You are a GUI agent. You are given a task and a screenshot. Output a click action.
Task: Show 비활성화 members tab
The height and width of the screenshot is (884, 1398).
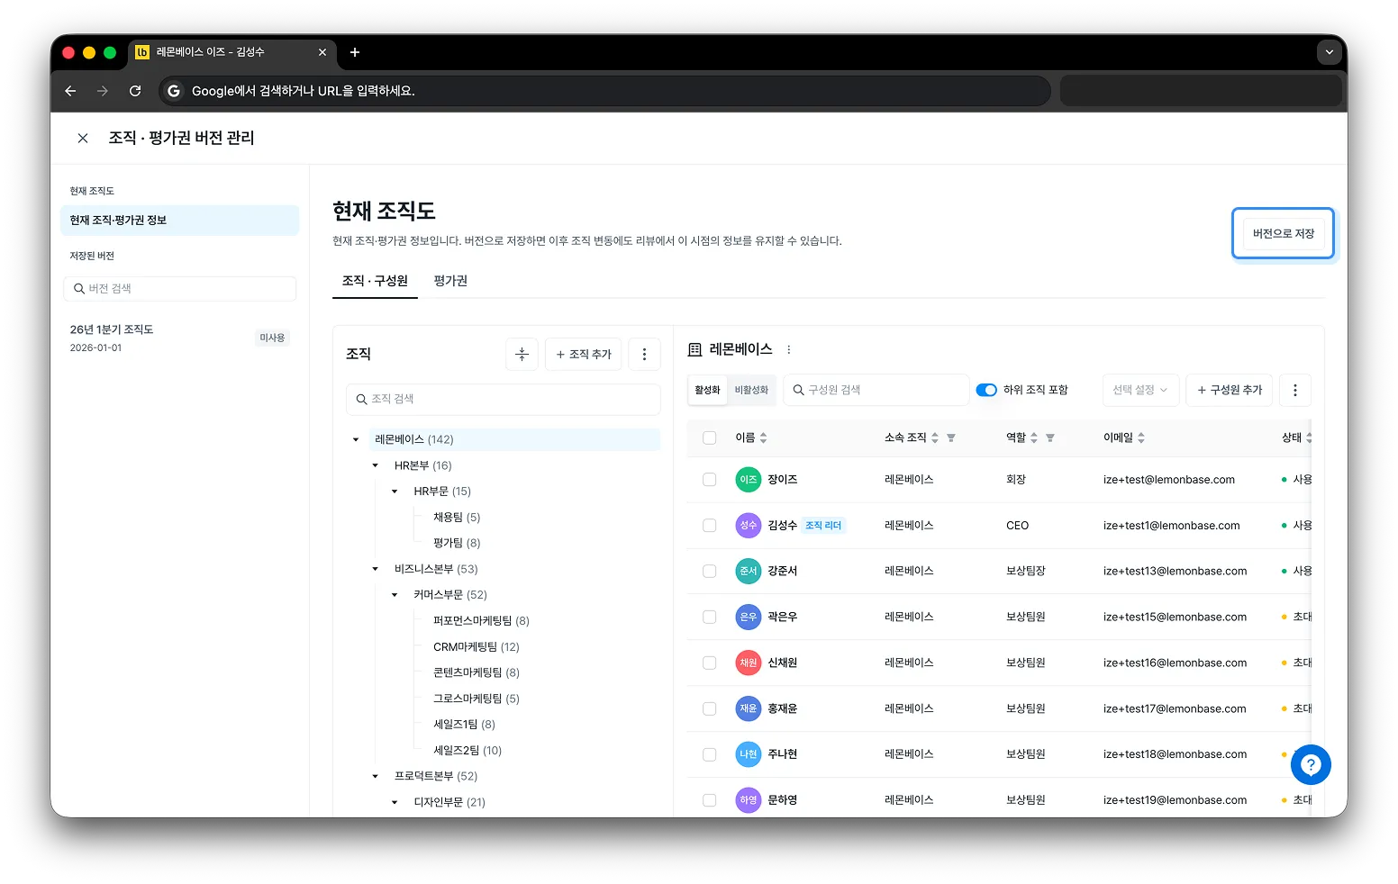[751, 390]
